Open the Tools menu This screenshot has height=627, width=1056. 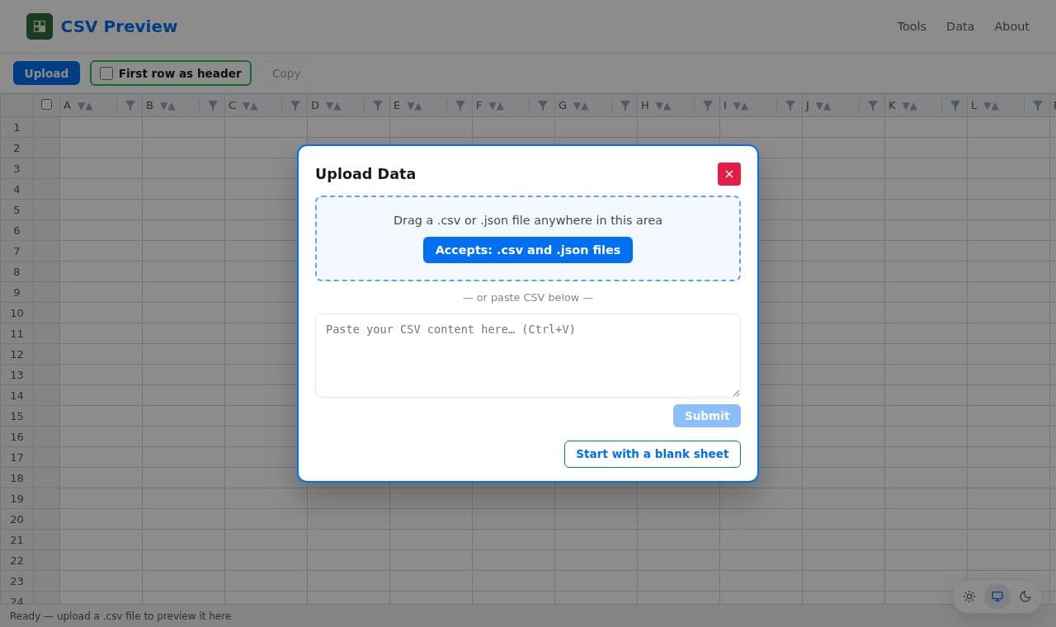pyautogui.click(x=912, y=26)
